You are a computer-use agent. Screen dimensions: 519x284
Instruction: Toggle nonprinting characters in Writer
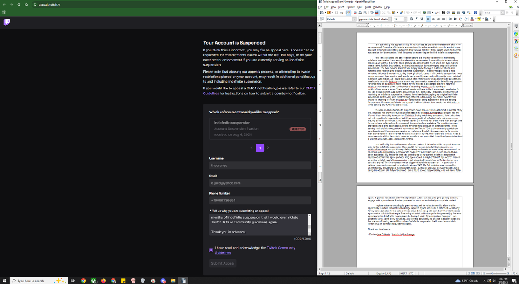[464, 13]
